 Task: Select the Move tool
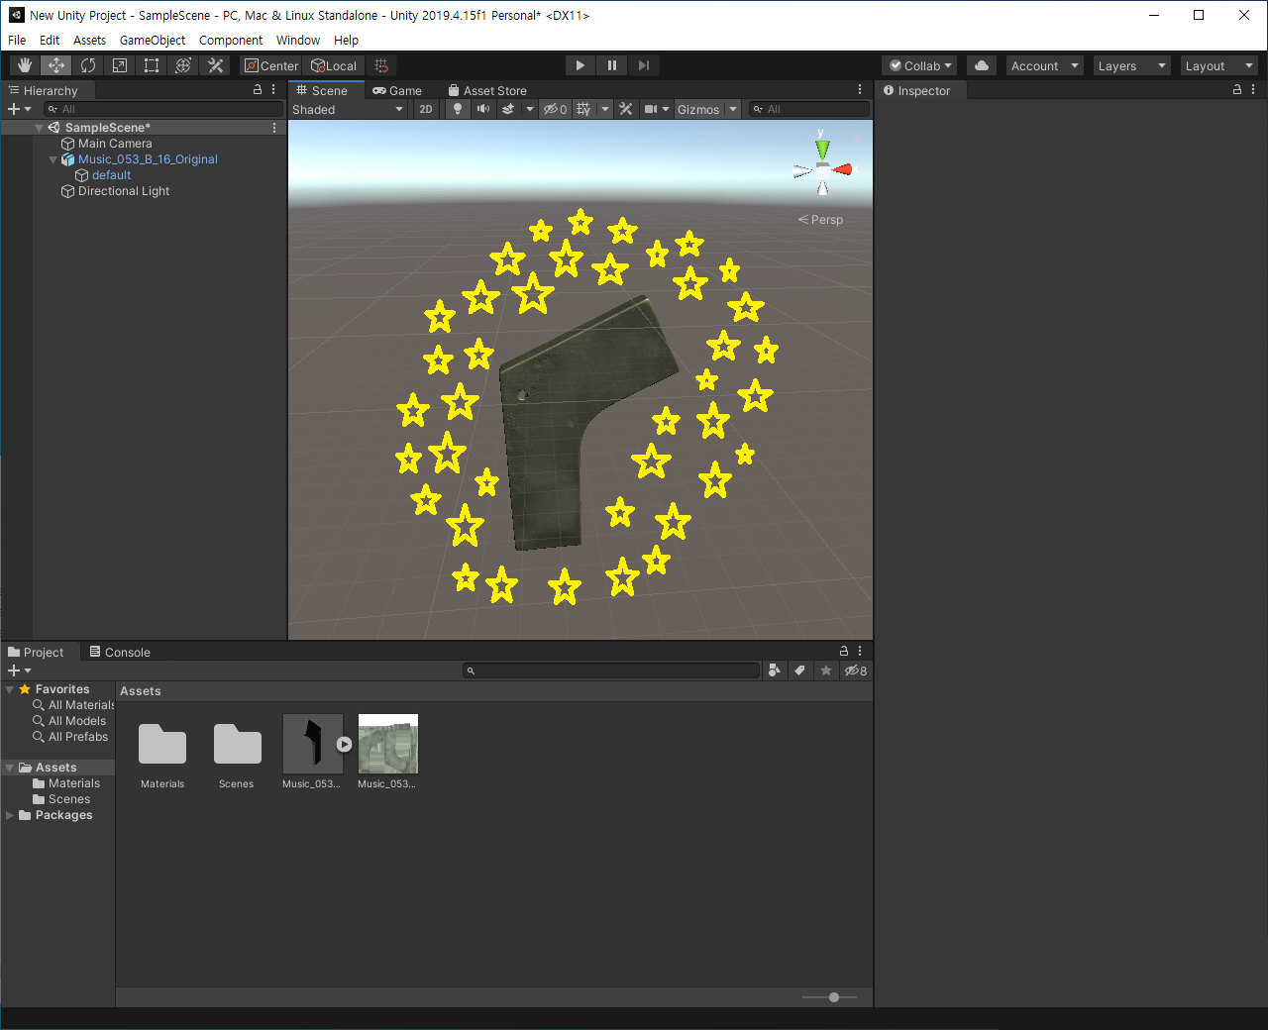point(56,65)
